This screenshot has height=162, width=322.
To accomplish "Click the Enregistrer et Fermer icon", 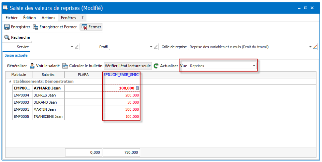I will tap(35, 27).
